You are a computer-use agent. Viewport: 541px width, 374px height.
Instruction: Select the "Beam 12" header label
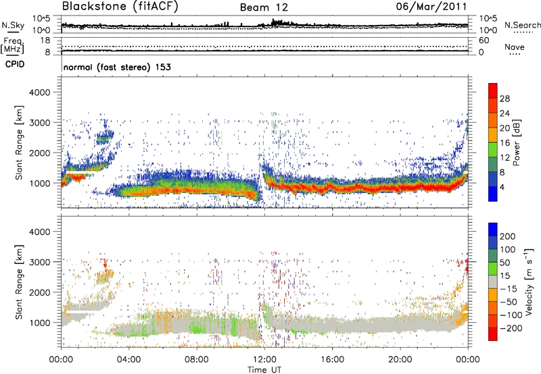264,7
